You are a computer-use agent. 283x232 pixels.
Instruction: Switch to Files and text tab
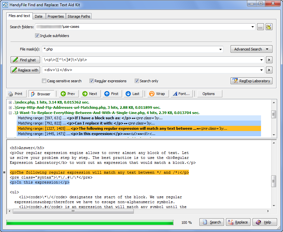pyautogui.click(x=19, y=16)
